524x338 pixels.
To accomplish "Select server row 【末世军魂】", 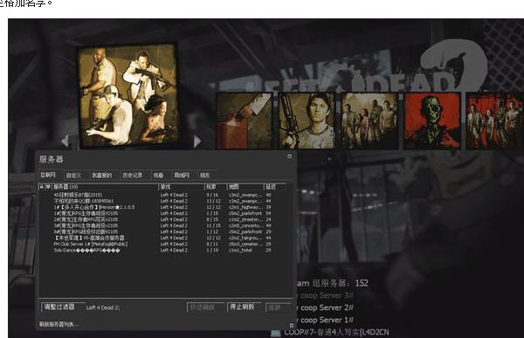I will coord(162,238).
